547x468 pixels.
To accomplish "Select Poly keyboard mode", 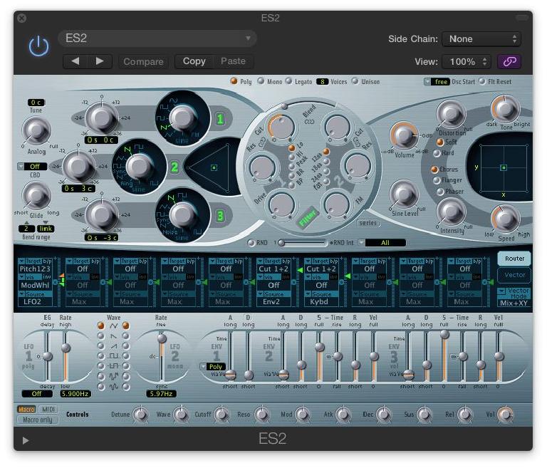I will pyautogui.click(x=234, y=81).
